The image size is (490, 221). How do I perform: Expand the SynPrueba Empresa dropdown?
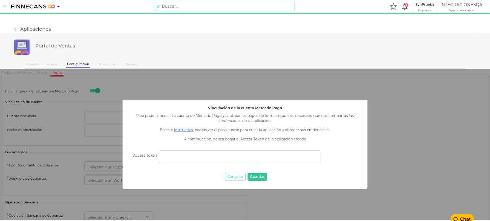(x=424, y=7)
